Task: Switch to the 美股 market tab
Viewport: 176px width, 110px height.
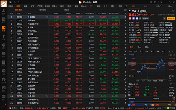Action: pos(25,6)
